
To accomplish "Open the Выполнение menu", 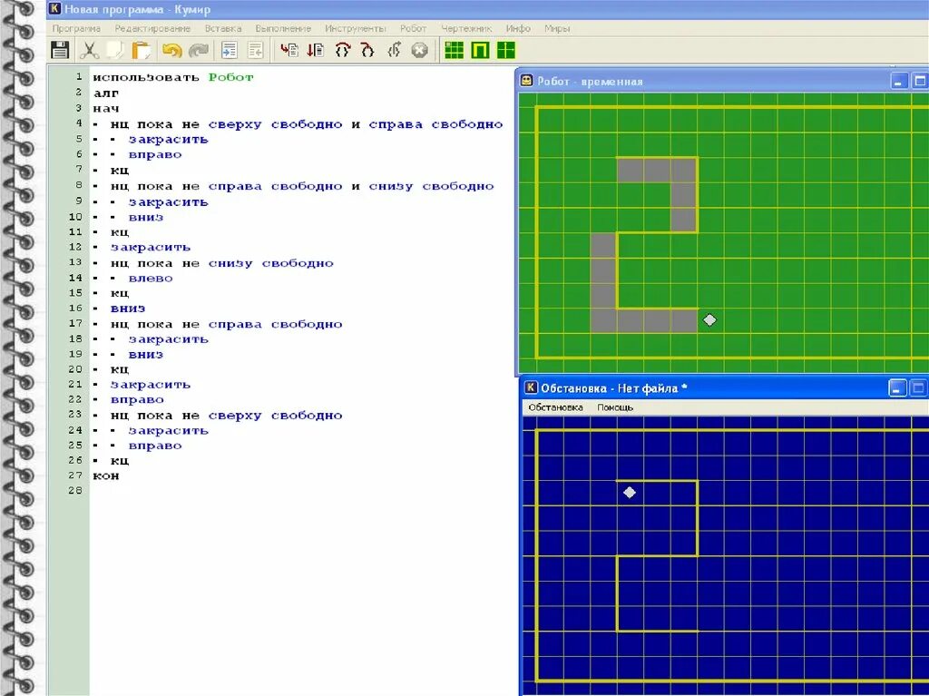I will point(283,28).
